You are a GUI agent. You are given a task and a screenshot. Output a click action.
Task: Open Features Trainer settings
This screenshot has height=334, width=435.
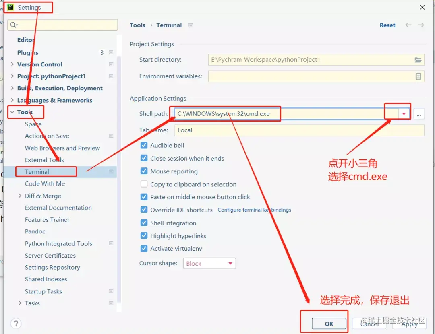pyautogui.click(x=47, y=220)
